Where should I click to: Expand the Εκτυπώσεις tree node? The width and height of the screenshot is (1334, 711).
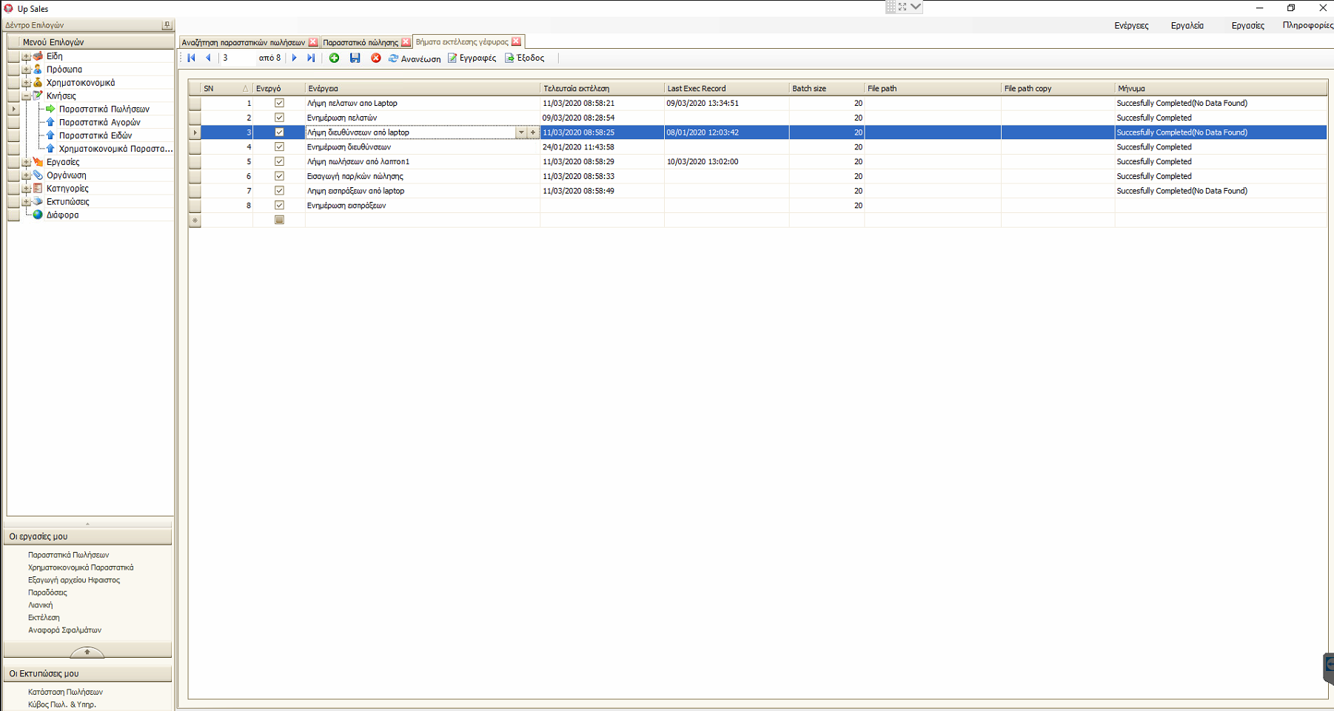click(x=26, y=202)
